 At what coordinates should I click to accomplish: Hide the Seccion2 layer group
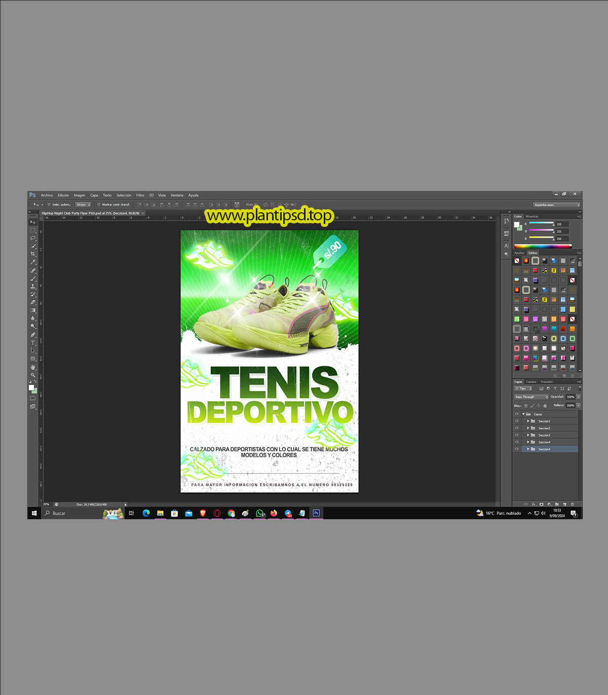(x=517, y=428)
